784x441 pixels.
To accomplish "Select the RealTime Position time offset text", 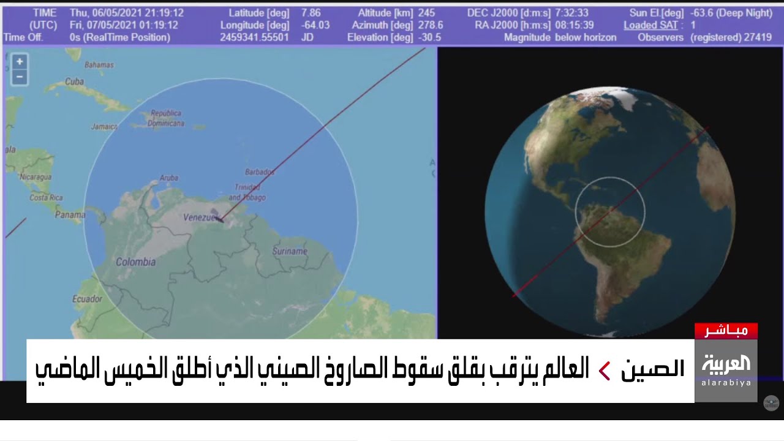I will 120,37.
